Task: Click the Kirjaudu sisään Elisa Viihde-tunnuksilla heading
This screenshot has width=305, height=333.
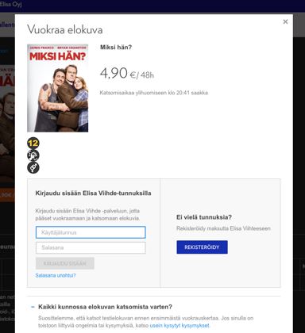Action: (93, 193)
